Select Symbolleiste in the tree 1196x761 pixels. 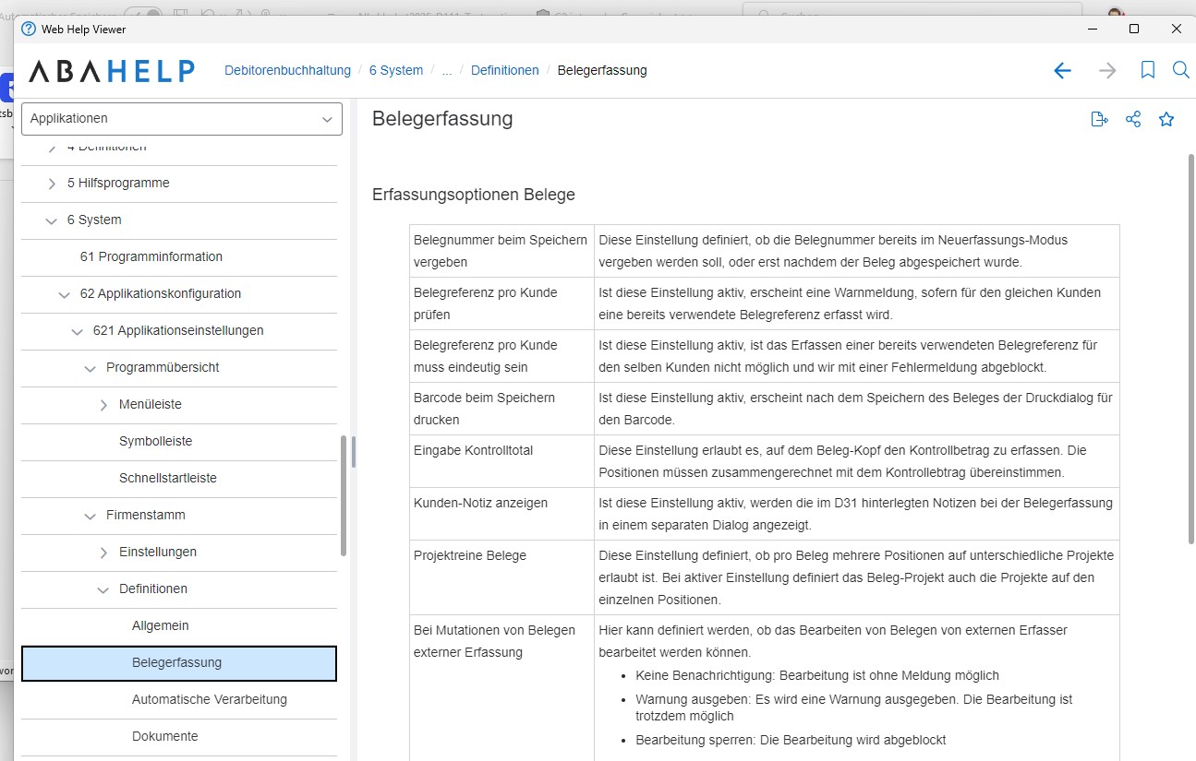[x=155, y=441]
